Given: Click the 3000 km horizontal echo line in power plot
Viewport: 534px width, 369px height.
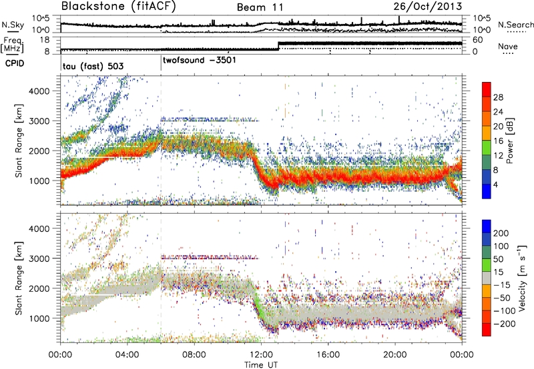Looking at the screenshot, I should (x=210, y=120).
